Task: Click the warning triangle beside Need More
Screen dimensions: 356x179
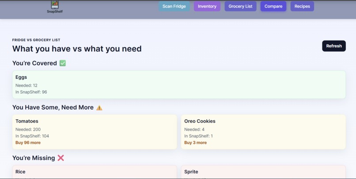Action: [x=99, y=108]
